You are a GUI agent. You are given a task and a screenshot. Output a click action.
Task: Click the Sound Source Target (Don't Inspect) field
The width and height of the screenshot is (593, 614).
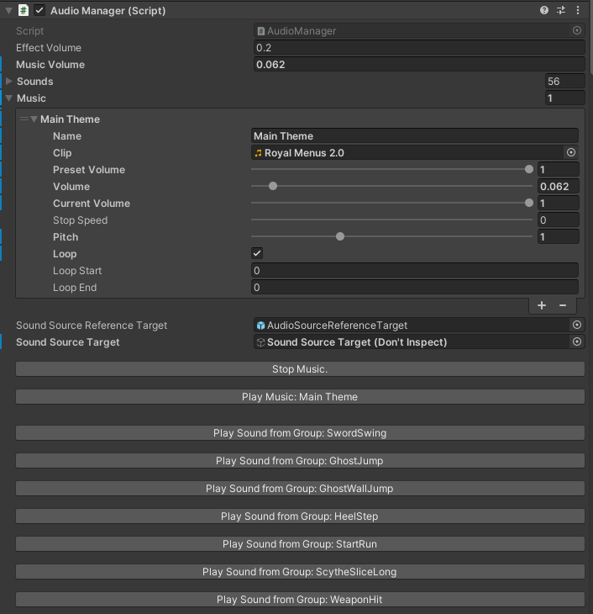point(412,341)
